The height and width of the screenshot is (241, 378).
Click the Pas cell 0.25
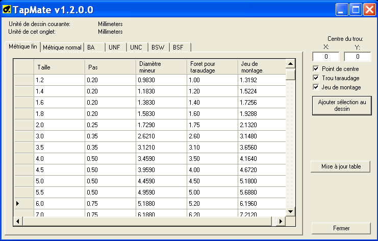110,125
